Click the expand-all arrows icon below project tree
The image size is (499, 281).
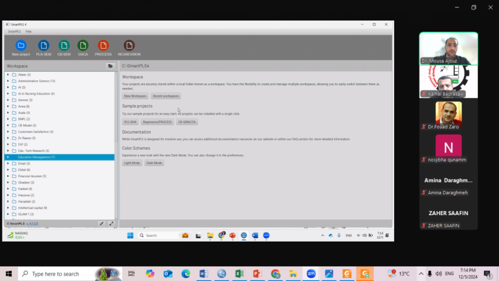coord(111,224)
